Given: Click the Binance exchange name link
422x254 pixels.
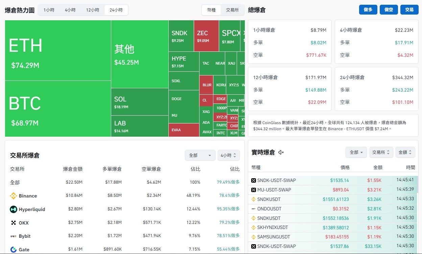Looking at the screenshot, I should [28, 196].
